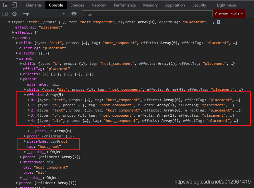Viewport: 254px width, 188px height.
Task: Expand item 3 of effects Array(5)
Action: [29, 115]
